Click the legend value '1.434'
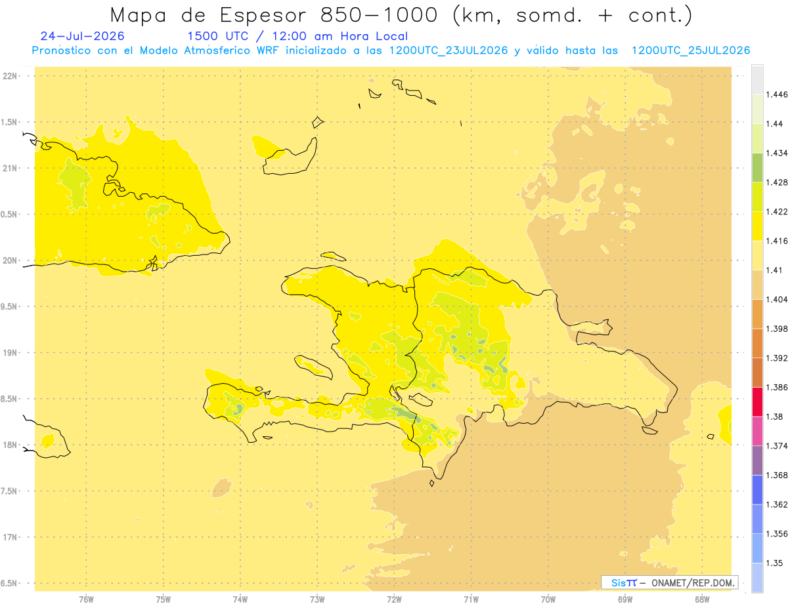Viewport: 788px width, 608px height. 777,153
